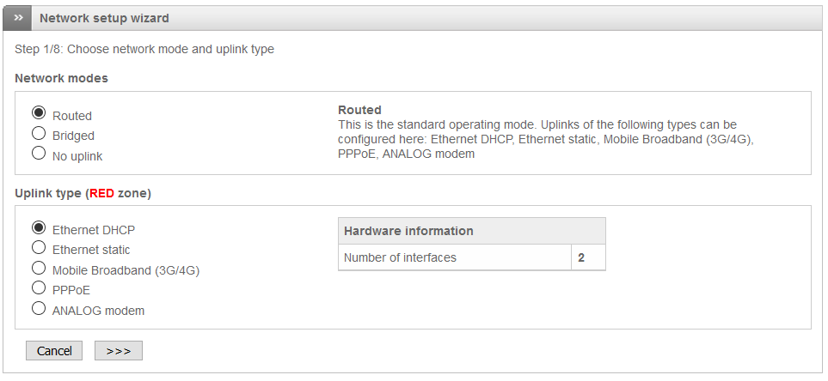
Task: Click the double-chevron icon in wizard header
Action: point(18,18)
